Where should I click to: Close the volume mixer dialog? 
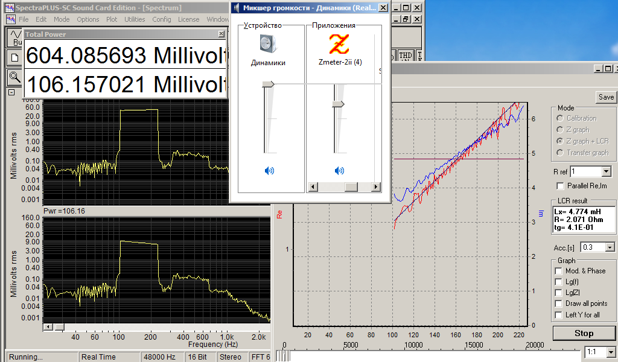383,7
